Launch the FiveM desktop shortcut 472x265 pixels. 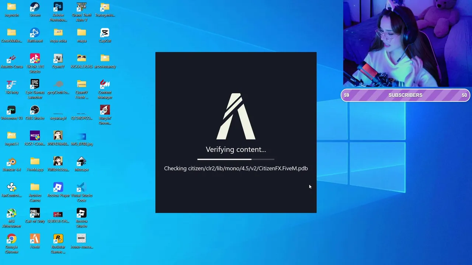(x=35, y=242)
